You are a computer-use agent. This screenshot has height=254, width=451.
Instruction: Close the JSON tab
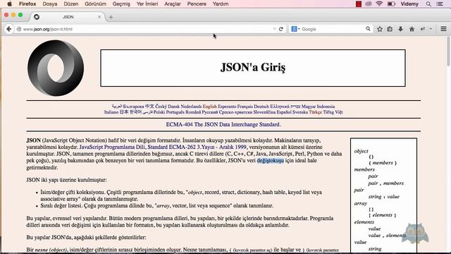99,17
